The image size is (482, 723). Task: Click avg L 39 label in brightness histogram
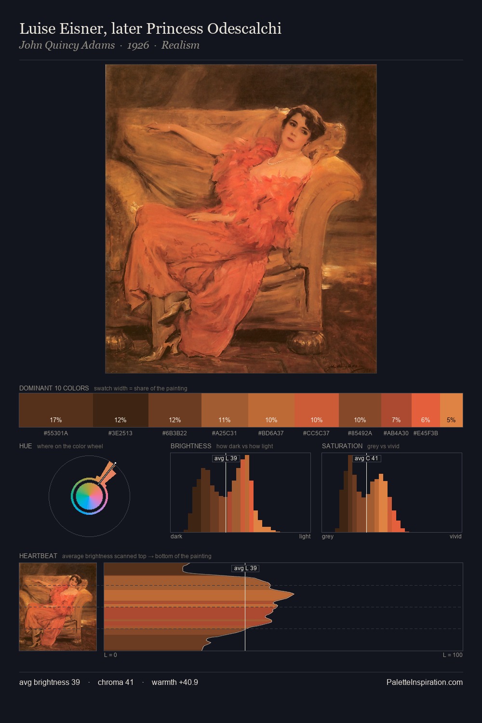pos(226,458)
